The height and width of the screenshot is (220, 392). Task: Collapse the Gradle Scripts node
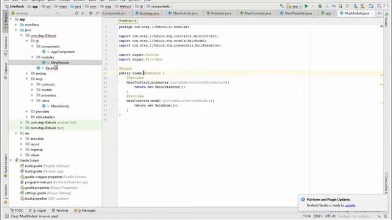point(11,160)
